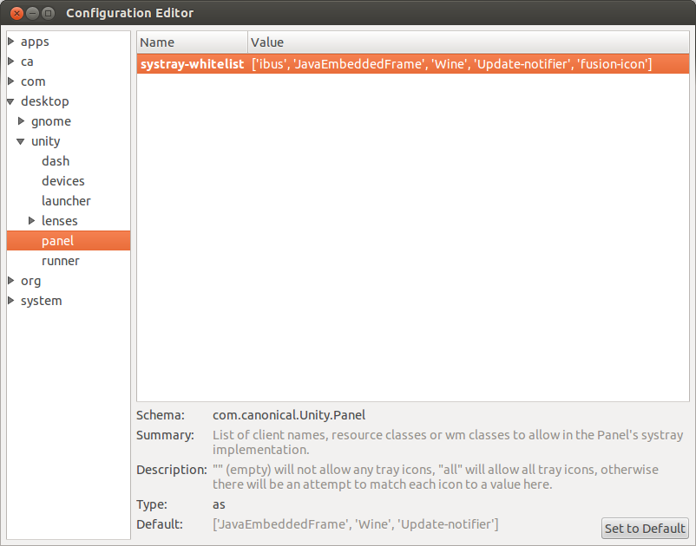The width and height of the screenshot is (696, 546).
Task: Click the summary text about client names
Action: (x=448, y=442)
